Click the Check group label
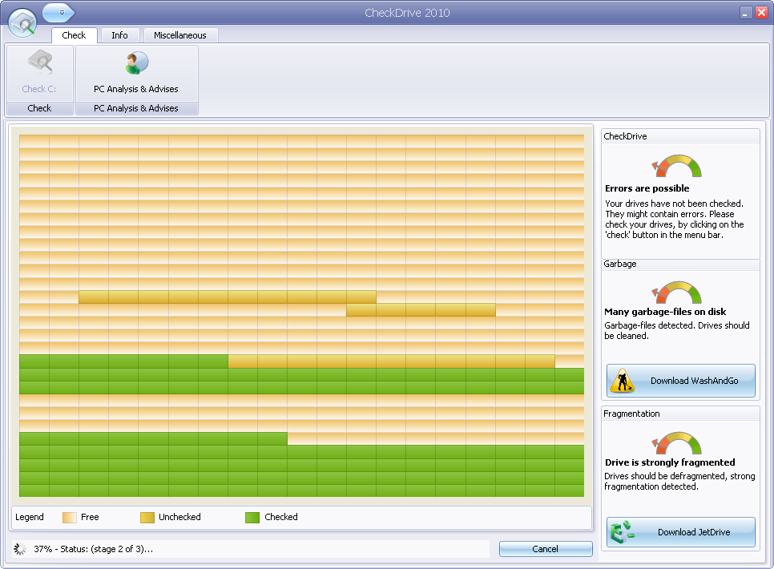 [x=39, y=108]
